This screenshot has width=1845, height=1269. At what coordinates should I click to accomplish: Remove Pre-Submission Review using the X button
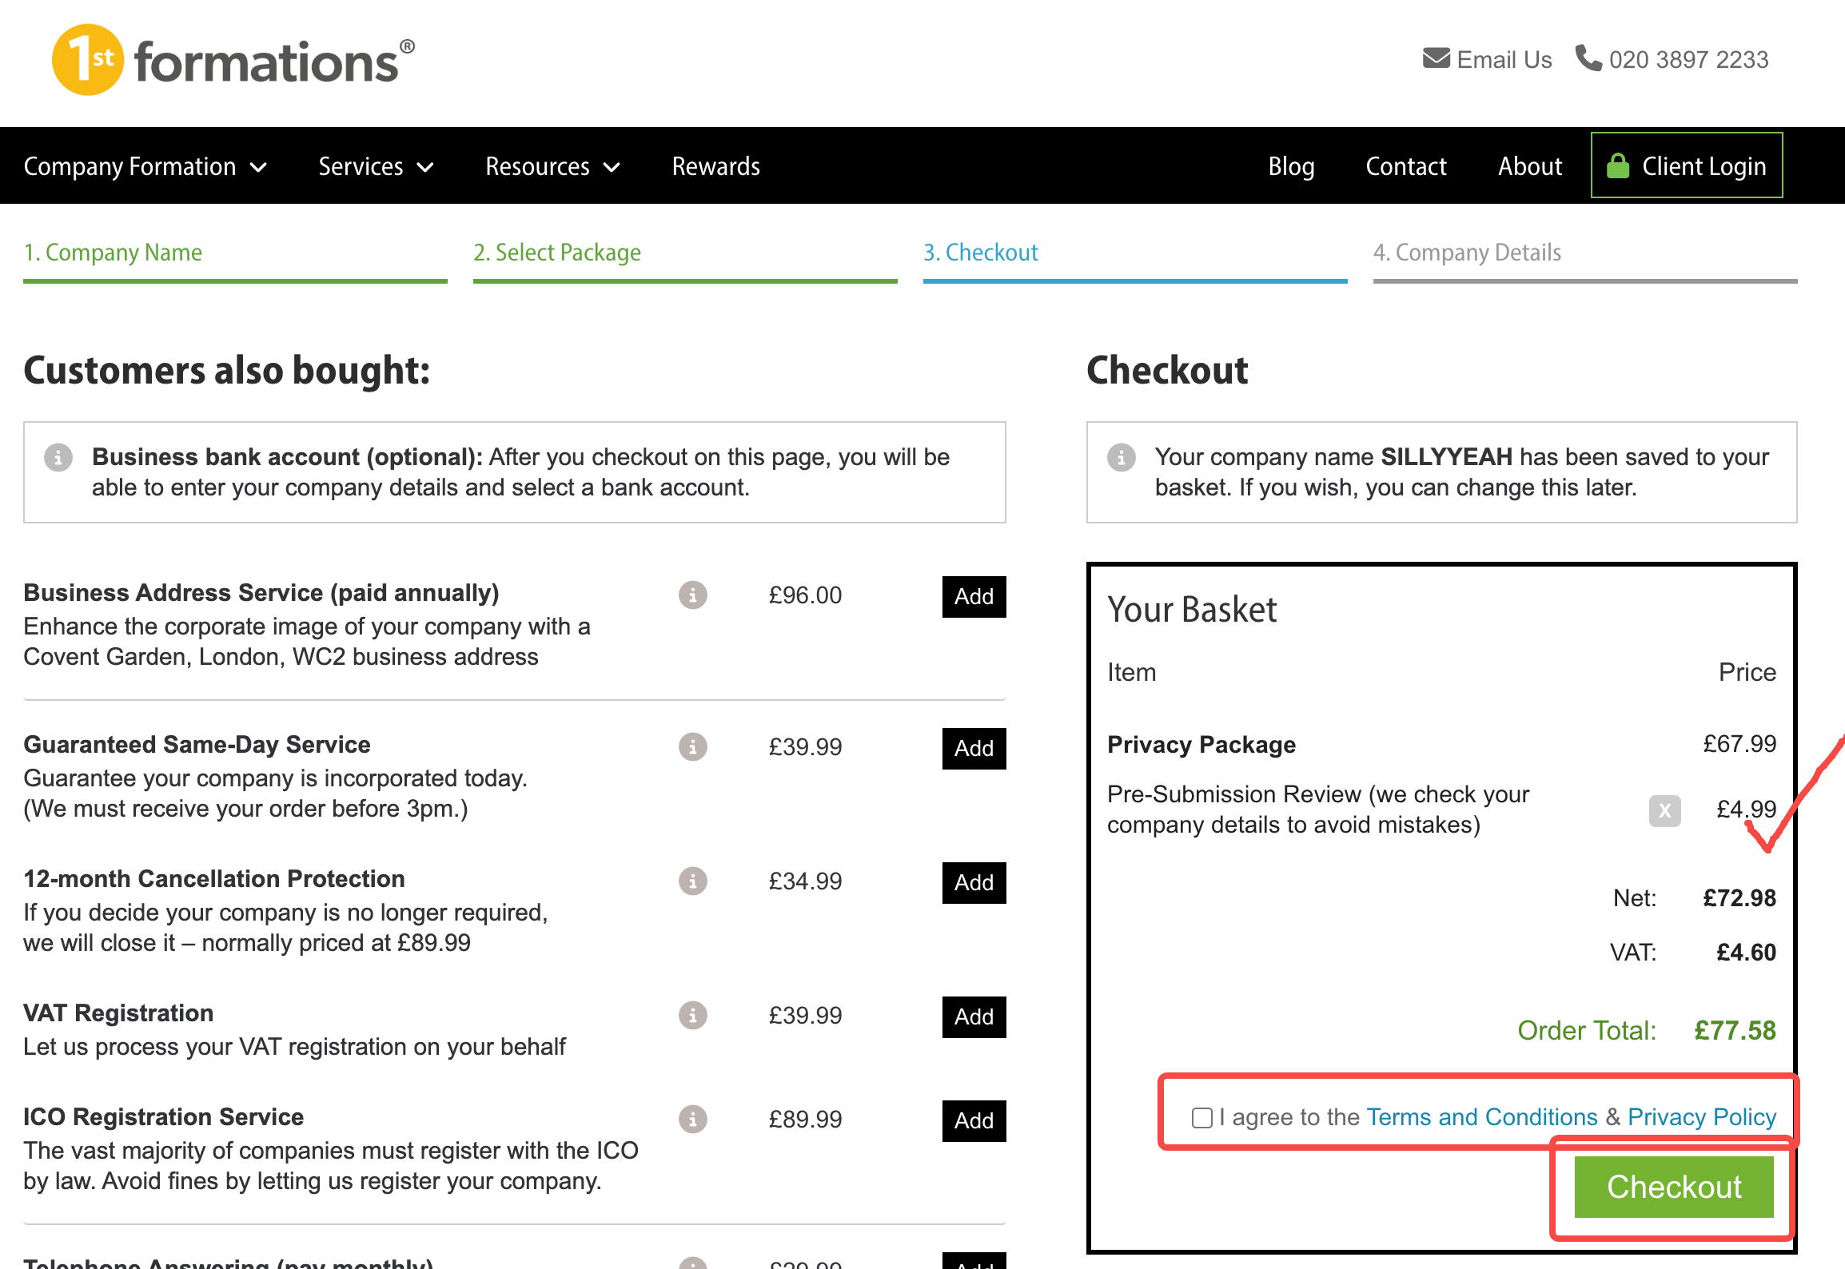click(x=1664, y=811)
